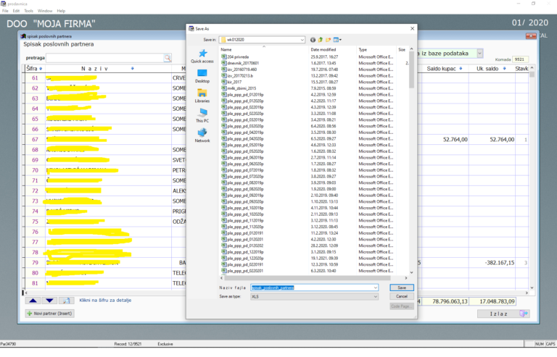Go back to the last folder visited

[x=313, y=40]
